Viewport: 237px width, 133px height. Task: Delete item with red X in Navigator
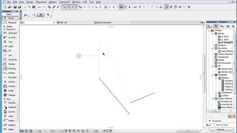click(x=234, y=116)
